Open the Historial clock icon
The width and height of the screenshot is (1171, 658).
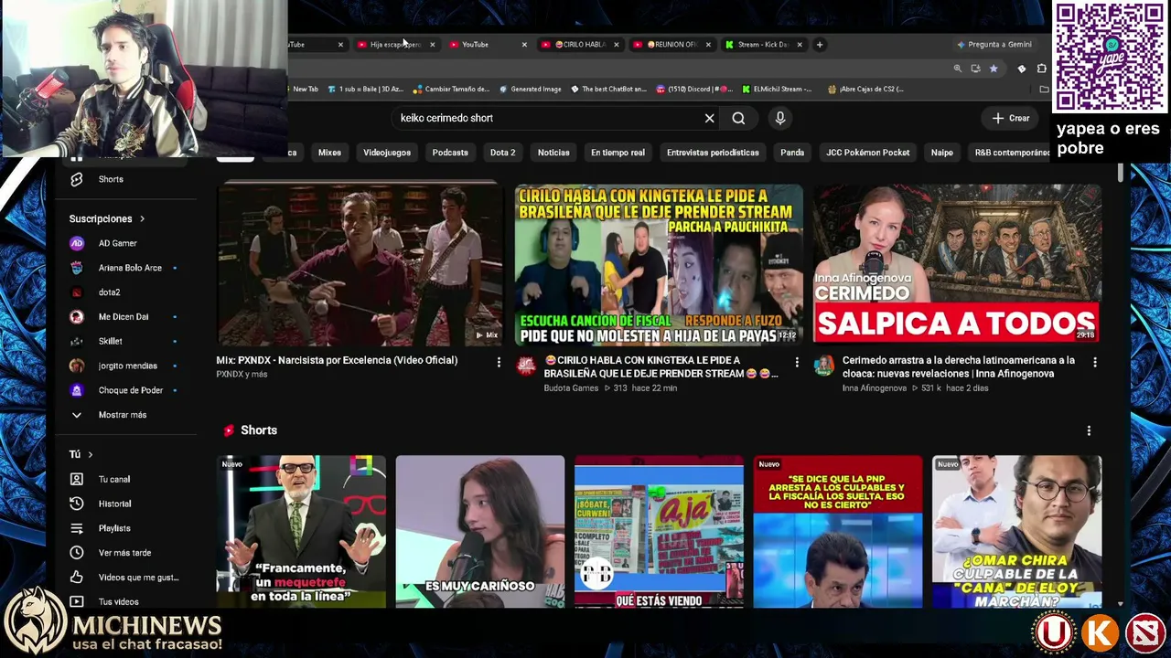click(77, 504)
